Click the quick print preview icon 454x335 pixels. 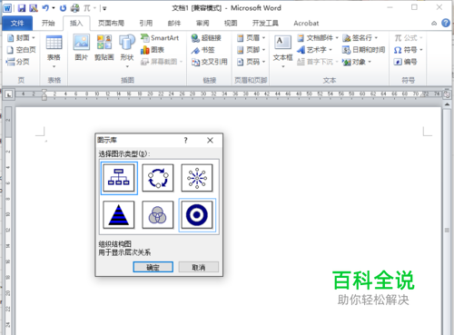coord(74,8)
